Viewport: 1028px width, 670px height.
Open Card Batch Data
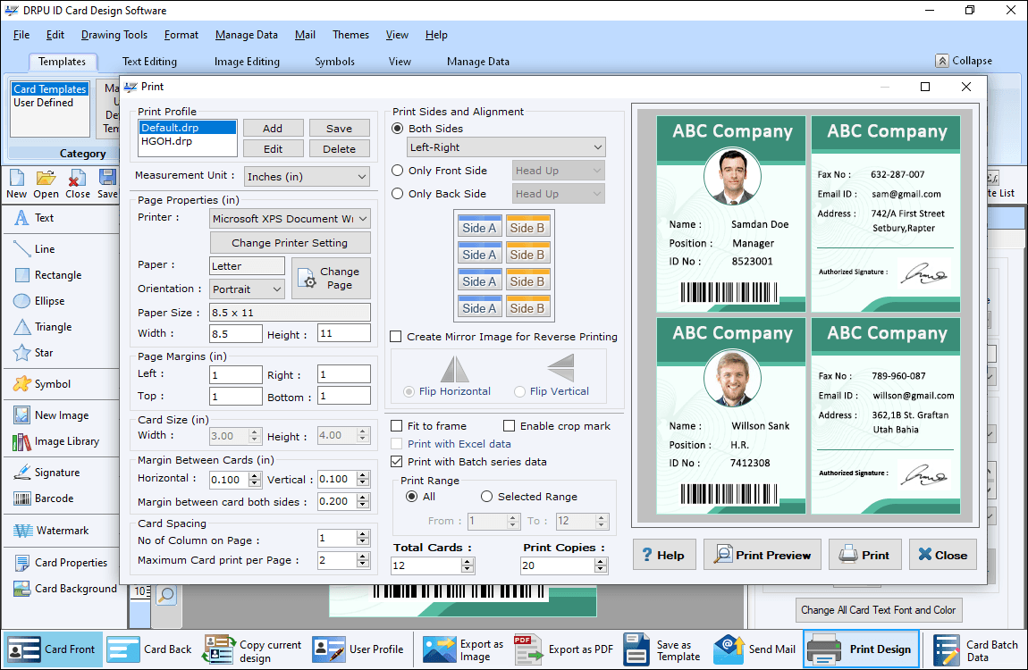976,649
